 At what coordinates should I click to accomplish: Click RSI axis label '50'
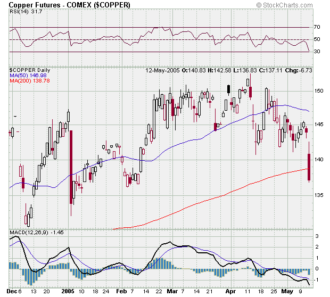317,39
